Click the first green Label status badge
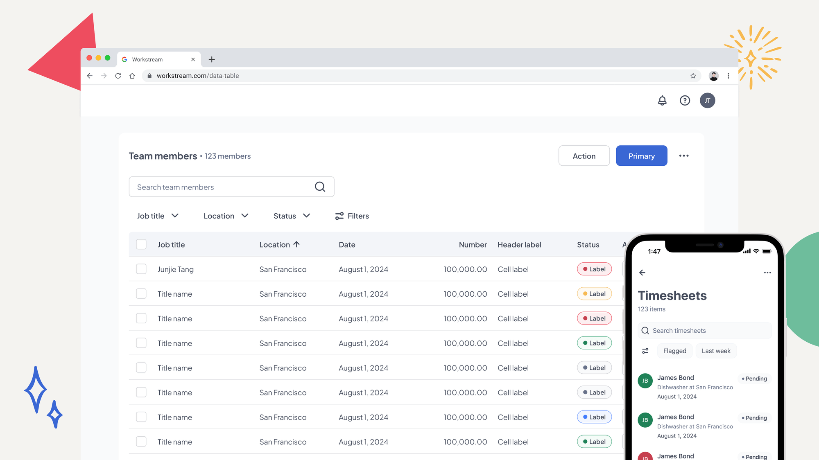Image resolution: width=819 pixels, height=460 pixels. tap(594, 343)
